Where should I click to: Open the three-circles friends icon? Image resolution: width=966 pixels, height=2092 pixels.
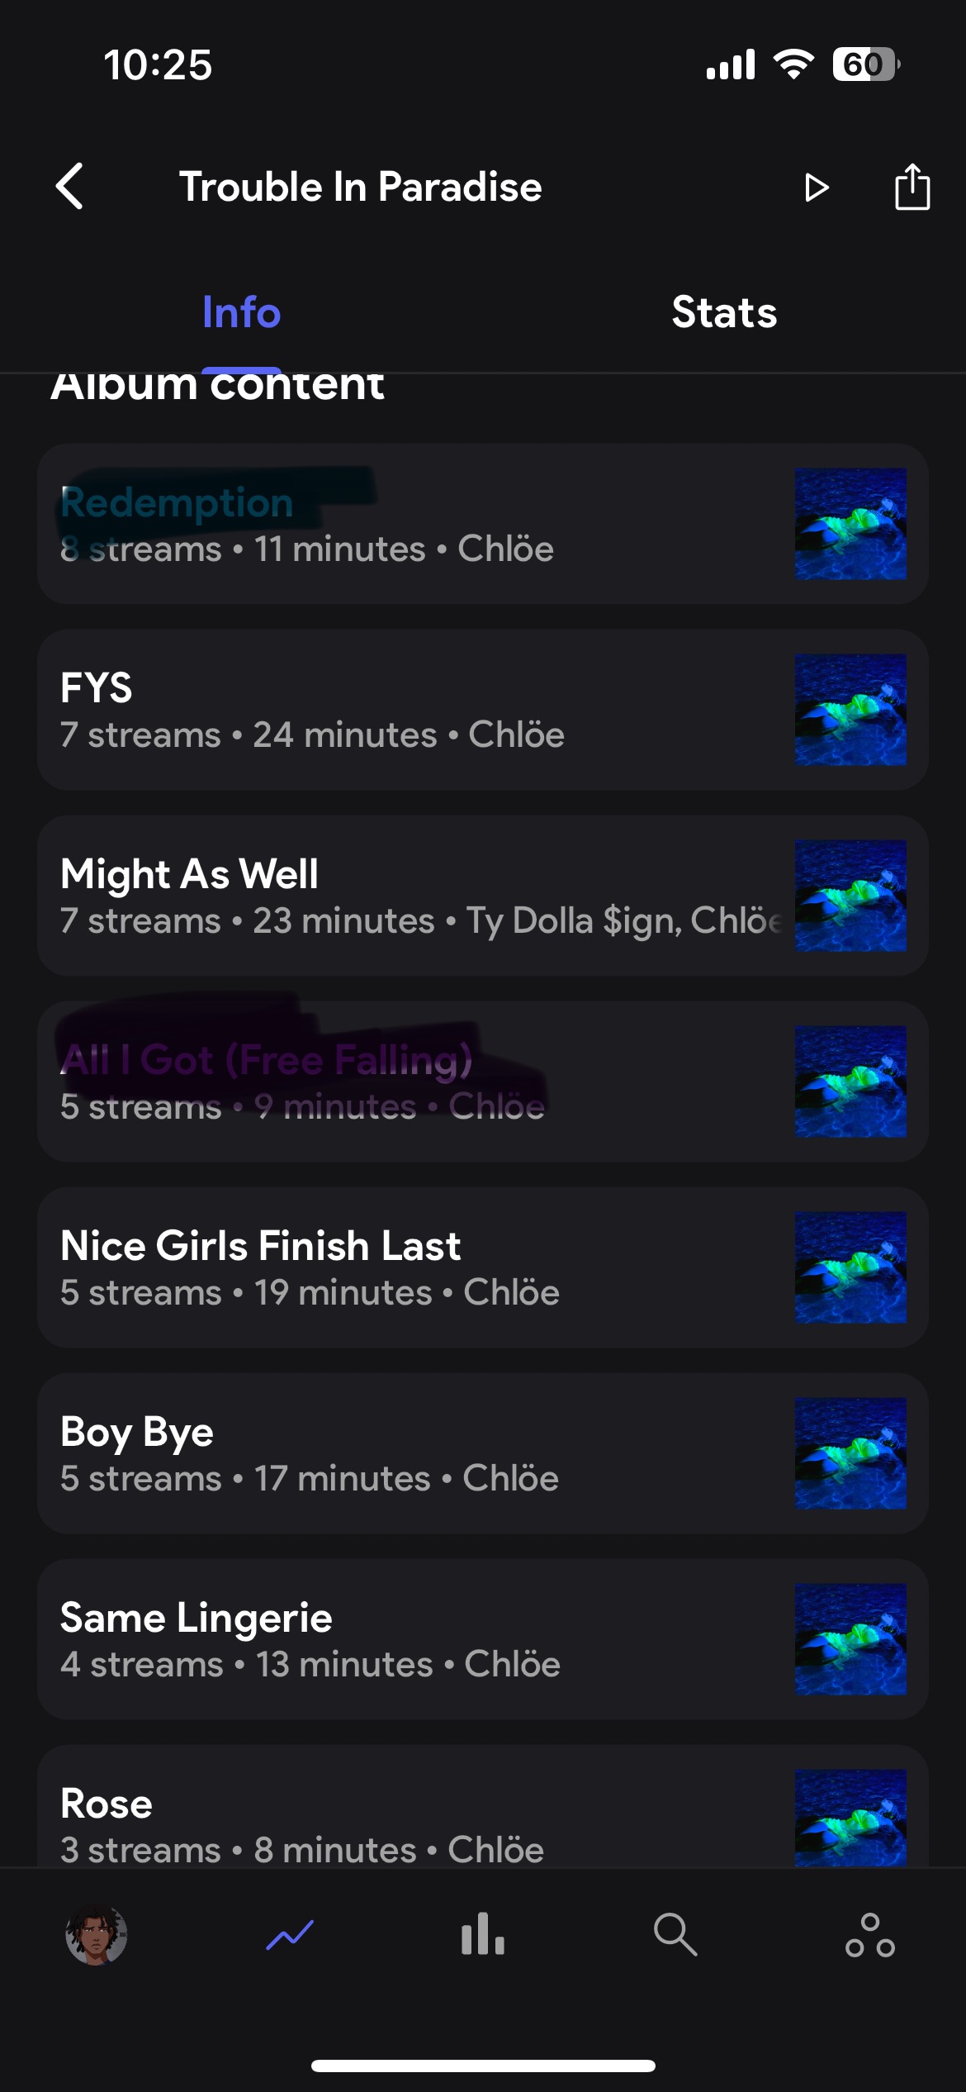[869, 1935]
